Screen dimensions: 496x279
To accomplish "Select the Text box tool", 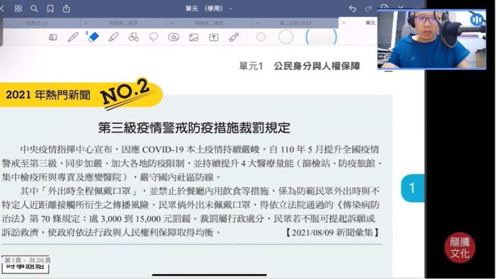I will 214,38.
